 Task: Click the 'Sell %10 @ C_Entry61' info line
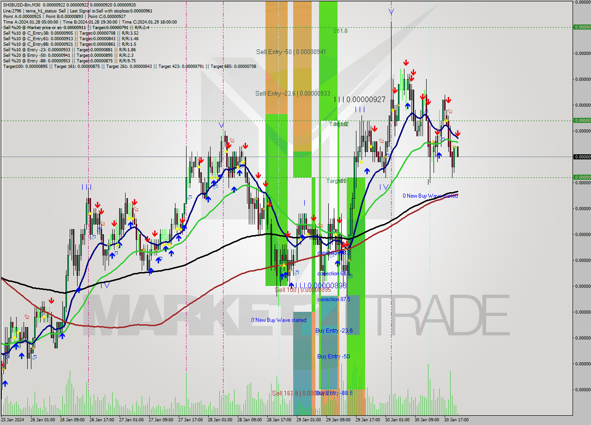coord(71,38)
